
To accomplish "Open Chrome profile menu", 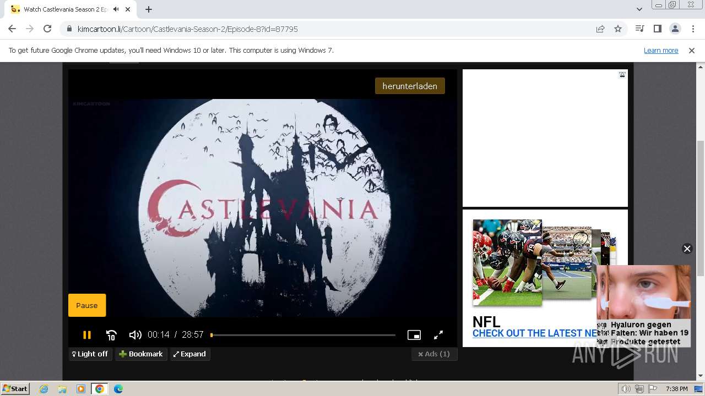I will [x=675, y=29].
